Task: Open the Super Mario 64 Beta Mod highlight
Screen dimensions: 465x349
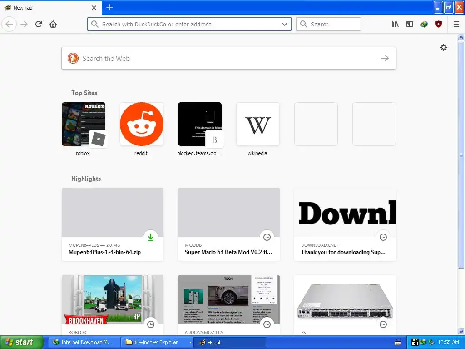Action: click(x=229, y=224)
